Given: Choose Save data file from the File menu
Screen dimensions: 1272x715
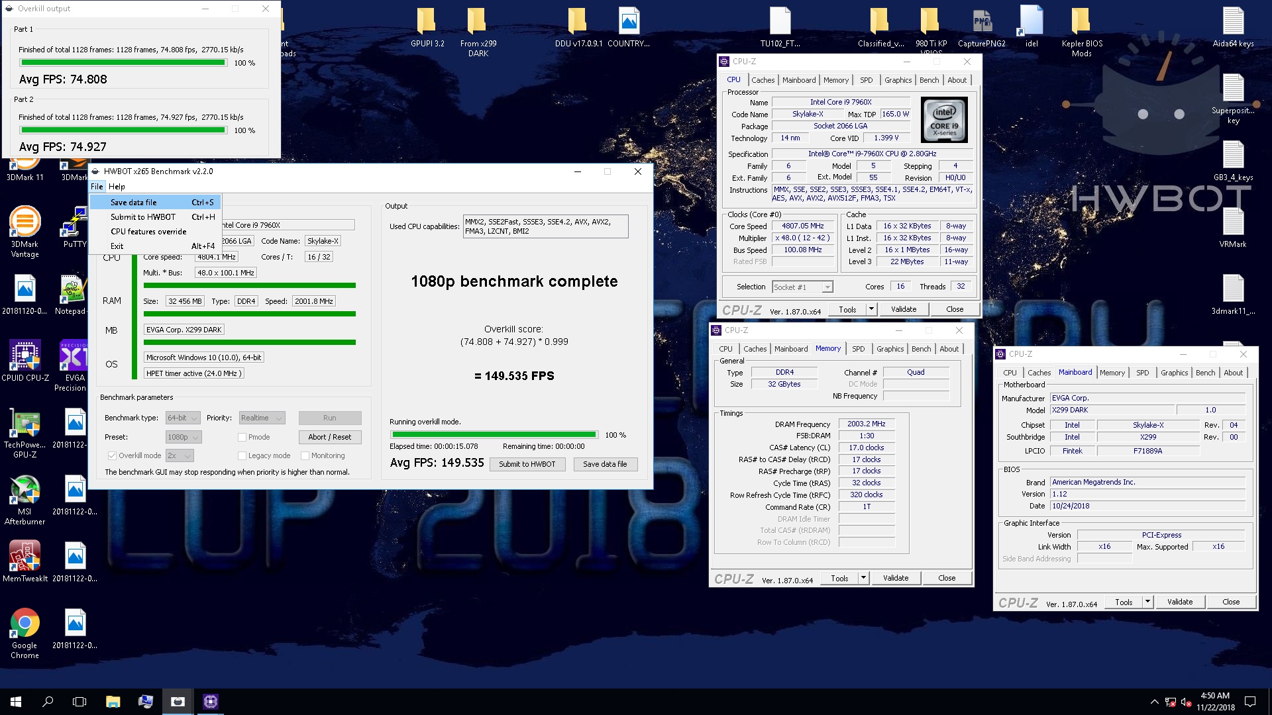Looking at the screenshot, I should 156,202.
